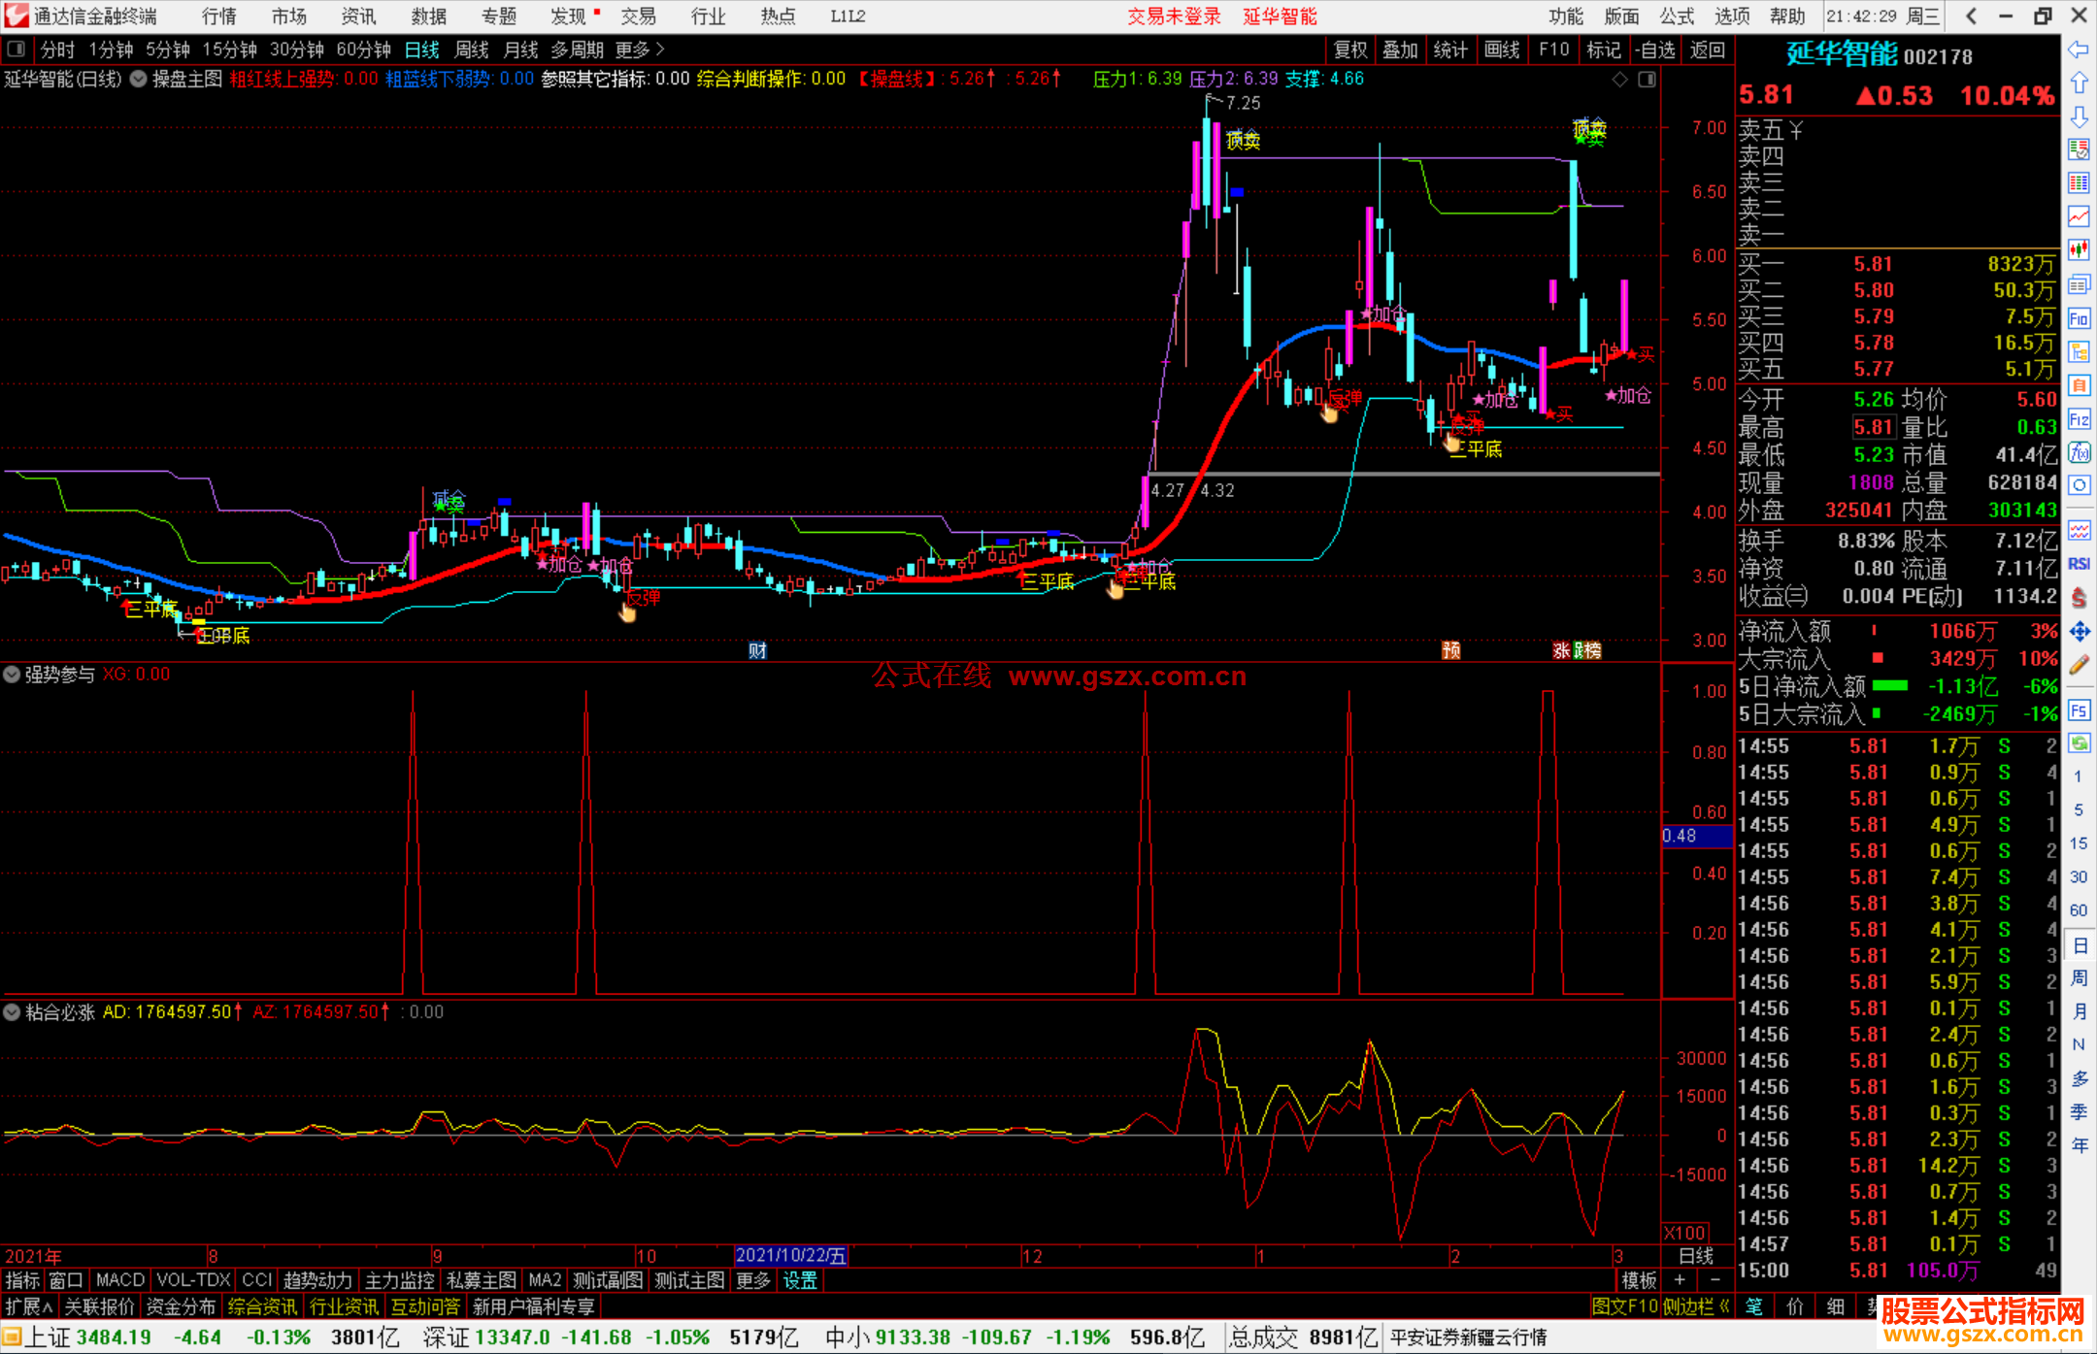Switch to 1-minute period in right sidebar

[x=2079, y=776]
